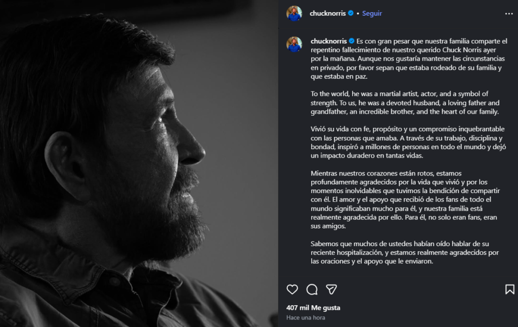Click the verified badge in the caption
The image size is (518, 327).
tap(351, 41)
